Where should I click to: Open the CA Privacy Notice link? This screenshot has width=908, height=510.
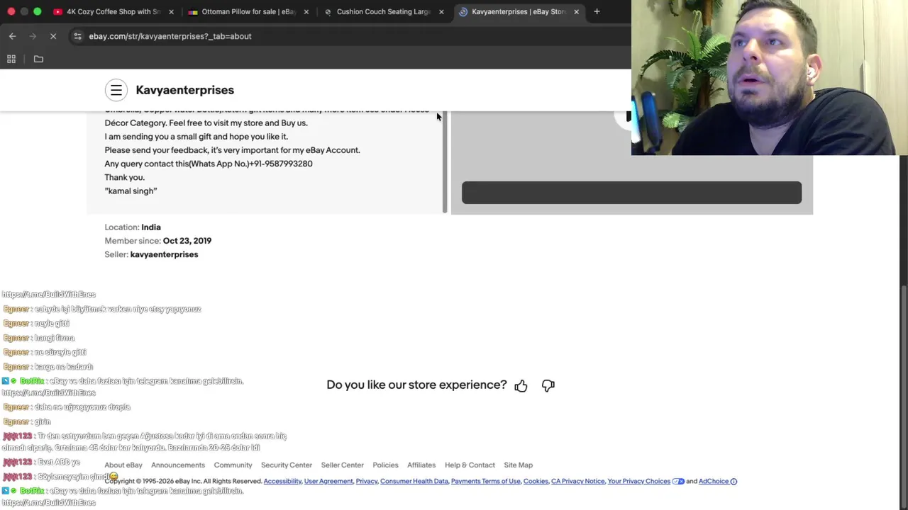578,482
